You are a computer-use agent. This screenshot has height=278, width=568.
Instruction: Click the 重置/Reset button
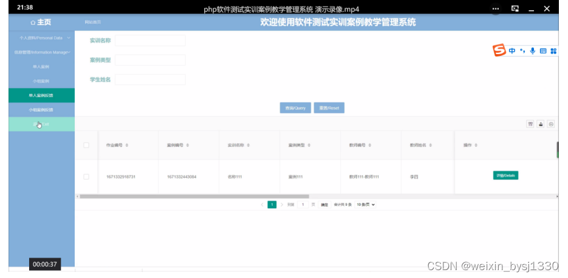coord(329,108)
